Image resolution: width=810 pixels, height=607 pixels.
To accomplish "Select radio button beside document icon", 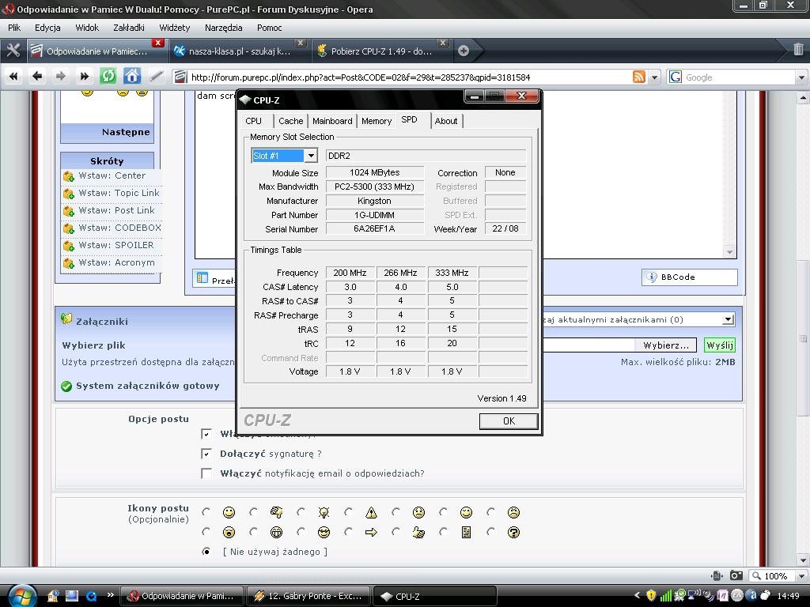I will tap(443, 532).
